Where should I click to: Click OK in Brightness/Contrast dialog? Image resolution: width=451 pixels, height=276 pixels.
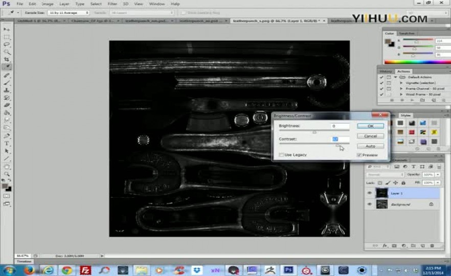370,126
